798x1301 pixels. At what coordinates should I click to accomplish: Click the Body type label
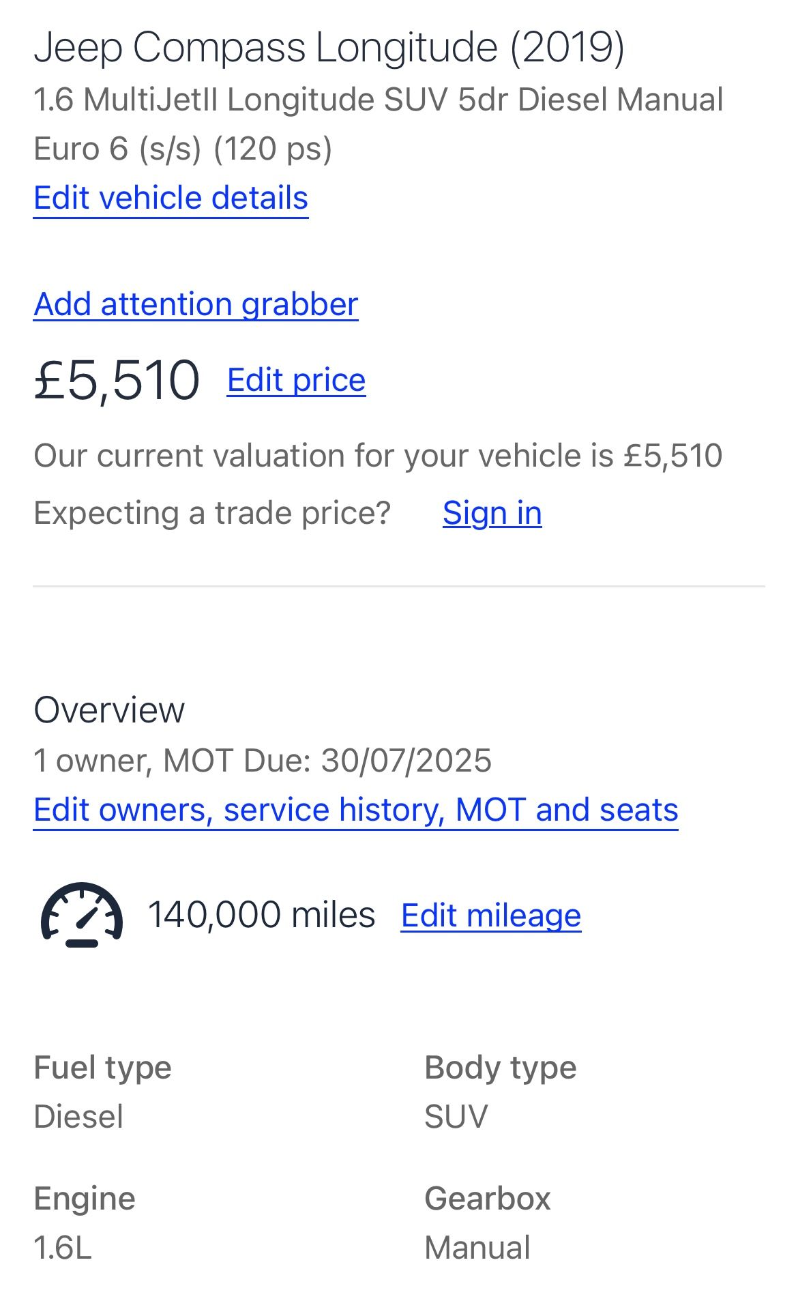coord(500,1068)
